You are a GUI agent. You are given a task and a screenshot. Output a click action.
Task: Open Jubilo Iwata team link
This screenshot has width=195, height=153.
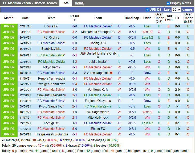(x=98, y=62)
